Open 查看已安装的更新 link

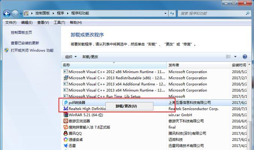[25, 43]
